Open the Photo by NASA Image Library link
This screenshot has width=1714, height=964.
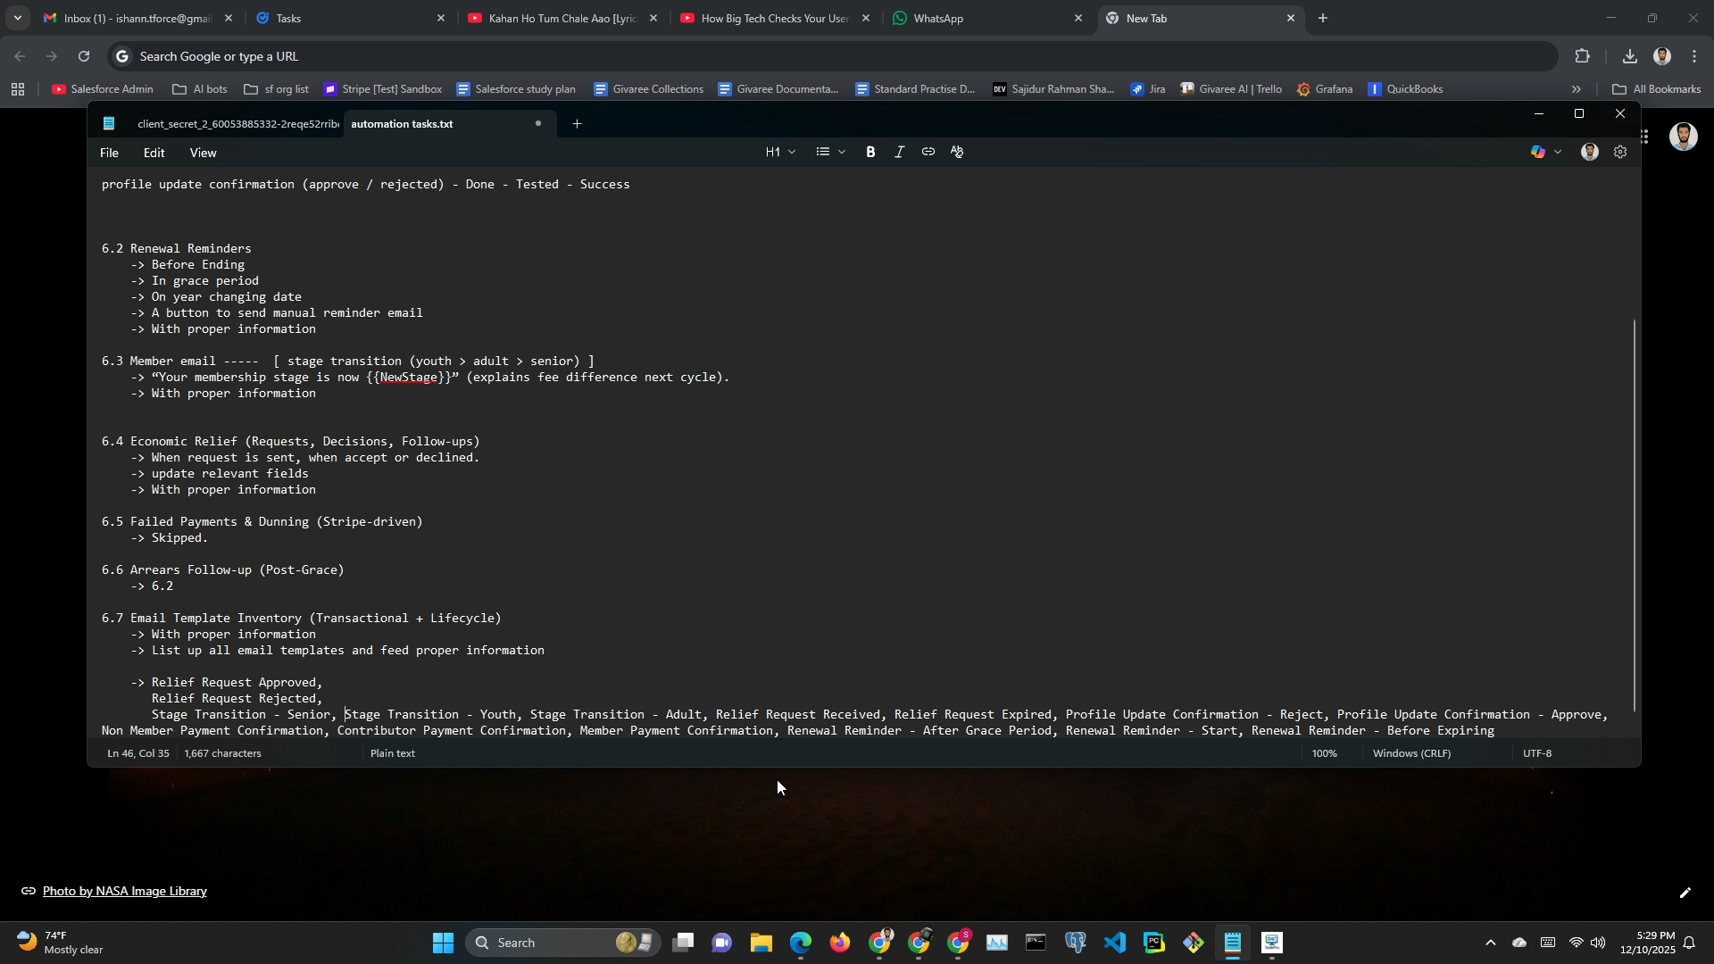[124, 891]
